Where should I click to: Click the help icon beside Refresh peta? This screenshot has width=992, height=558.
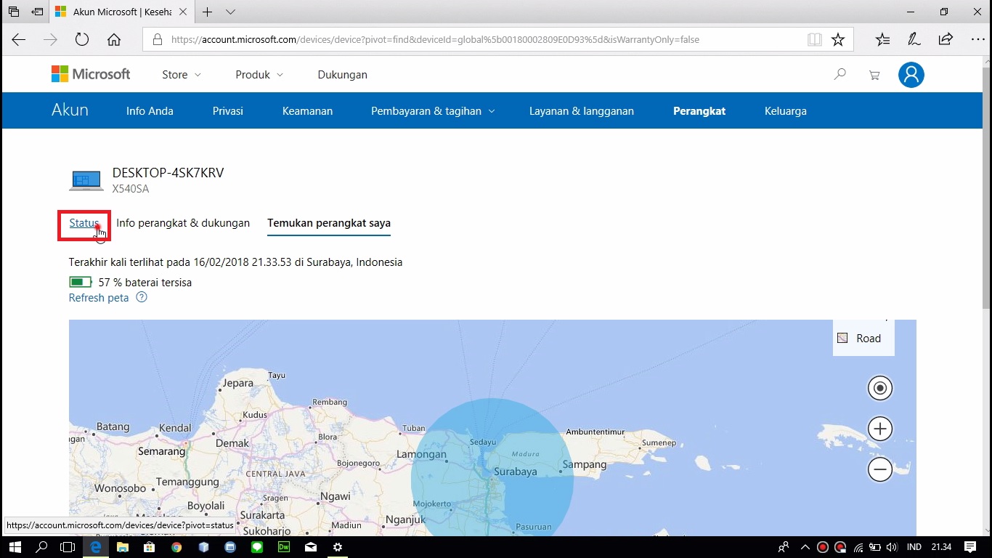(142, 297)
